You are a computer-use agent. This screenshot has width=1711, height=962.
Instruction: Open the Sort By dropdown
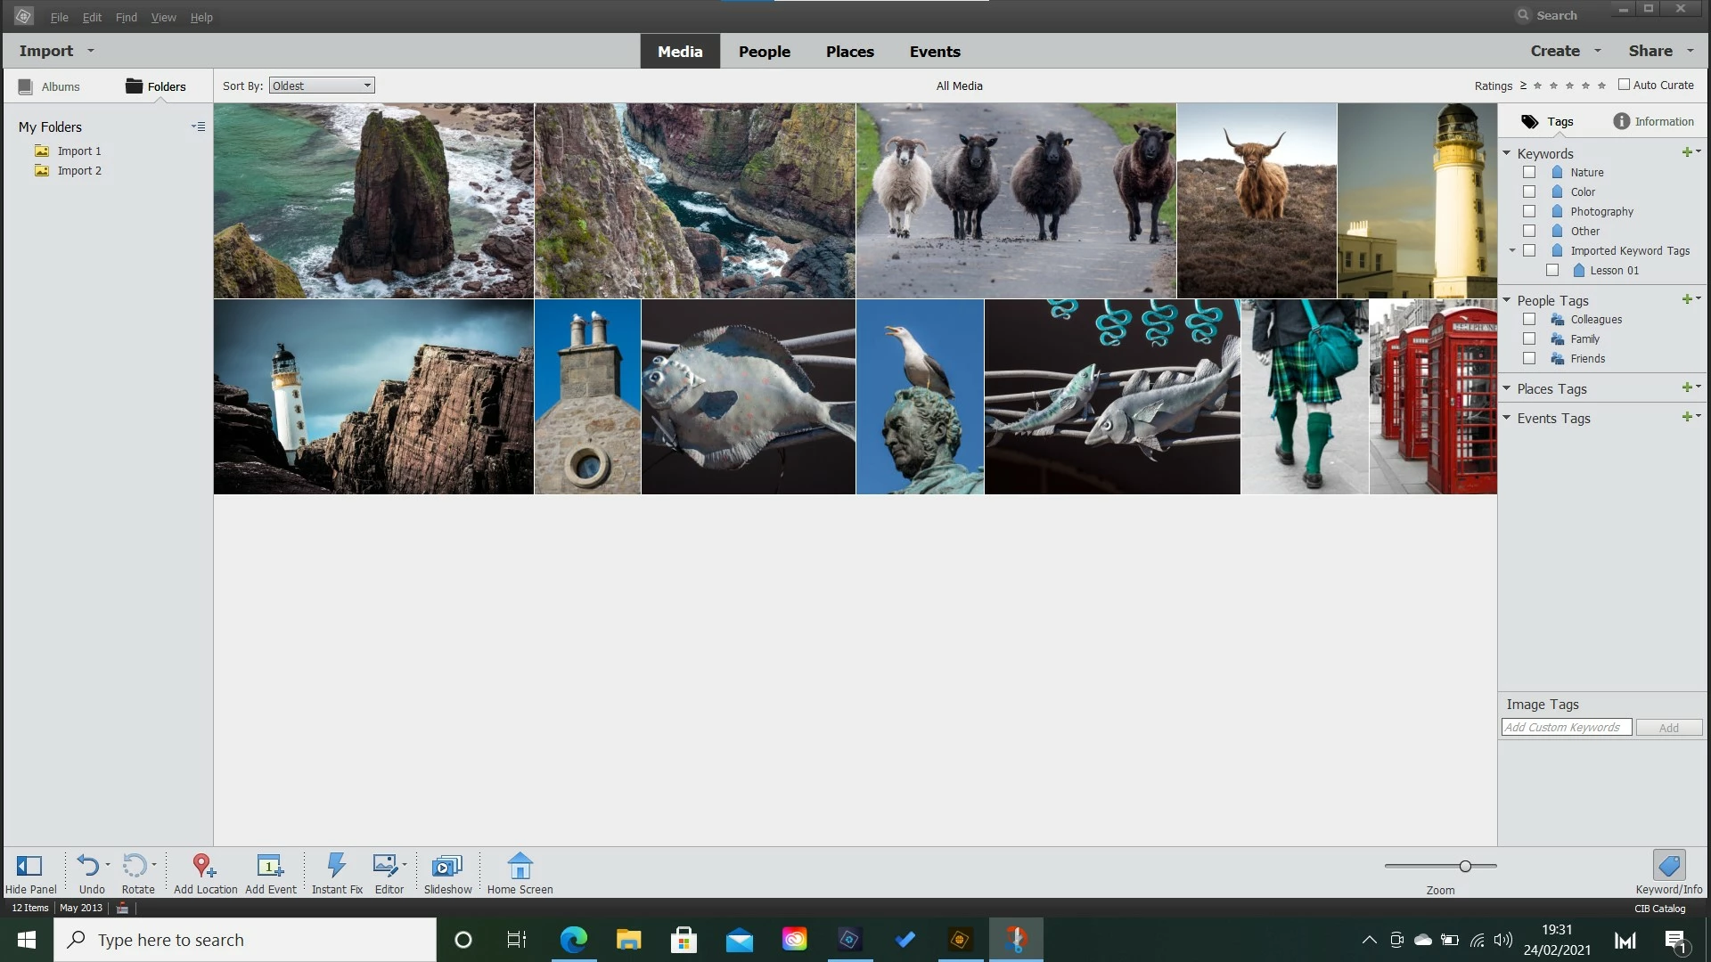pos(322,86)
